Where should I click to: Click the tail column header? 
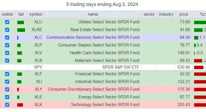coord(21,14)
